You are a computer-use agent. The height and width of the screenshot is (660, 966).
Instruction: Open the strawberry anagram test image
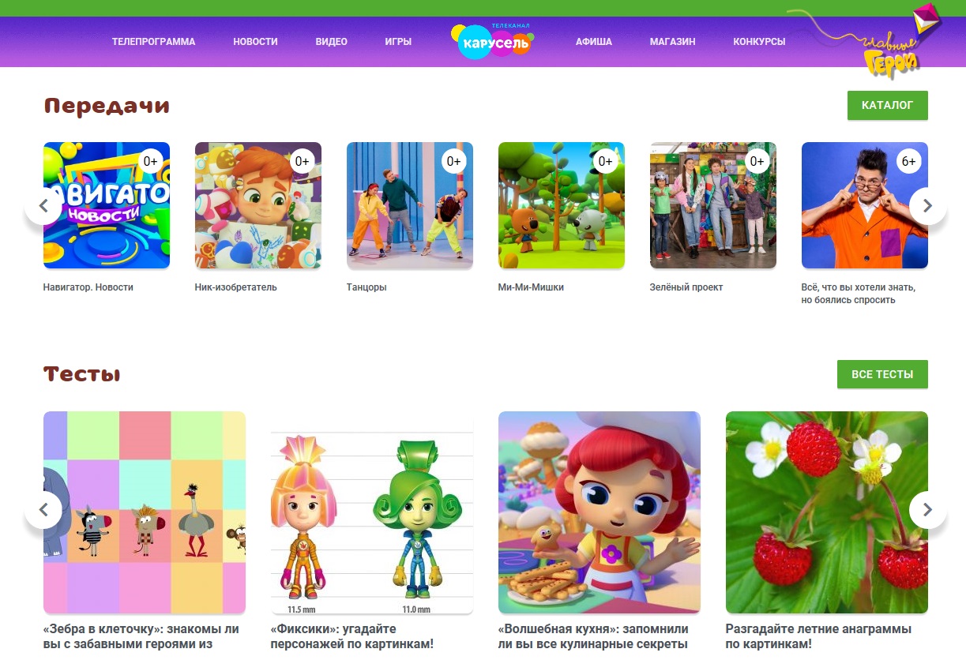click(x=827, y=512)
